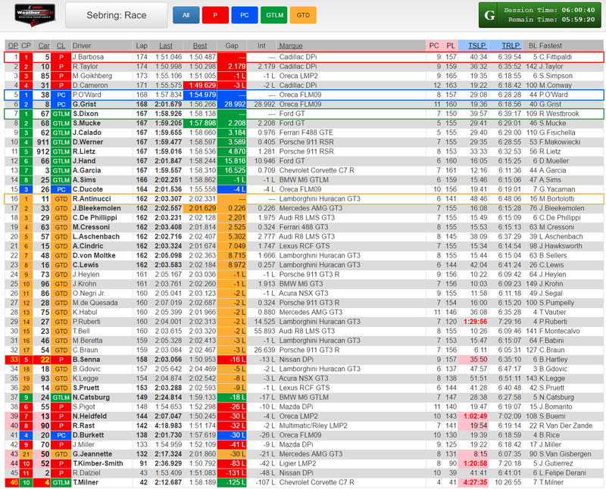606x489 pixels.
Task: Click the Lexus RCF GTS for A.Cindric
Action: pos(305,246)
